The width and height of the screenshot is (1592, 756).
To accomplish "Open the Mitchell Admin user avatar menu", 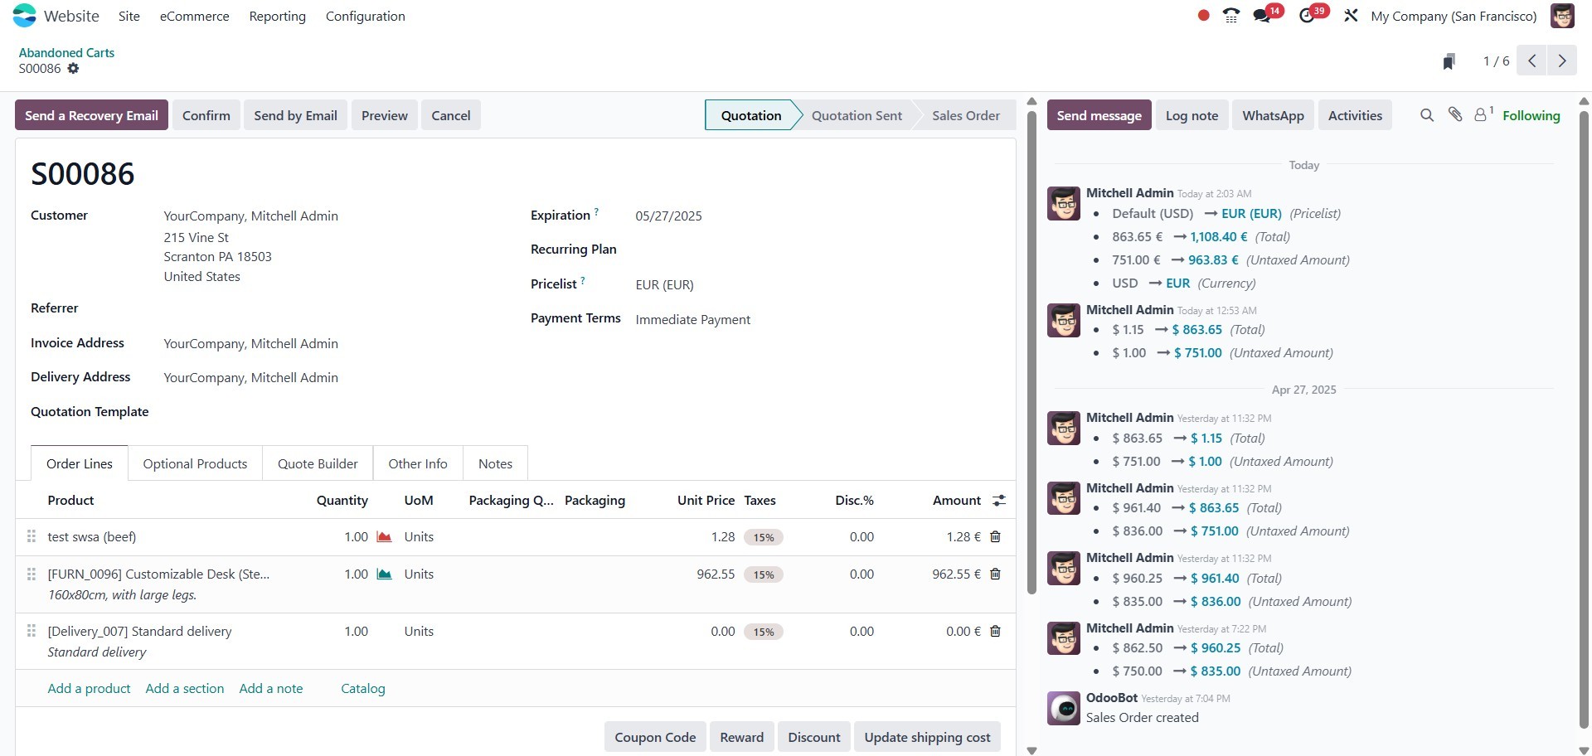I will pyautogui.click(x=1562, y=16).
